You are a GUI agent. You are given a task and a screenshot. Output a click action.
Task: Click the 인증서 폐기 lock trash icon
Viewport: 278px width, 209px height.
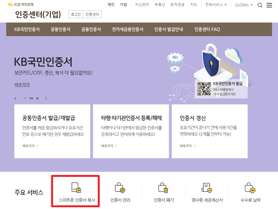click(x=163, y=188)
